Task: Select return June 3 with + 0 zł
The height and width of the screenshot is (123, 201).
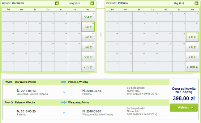Action: (192, 57)
